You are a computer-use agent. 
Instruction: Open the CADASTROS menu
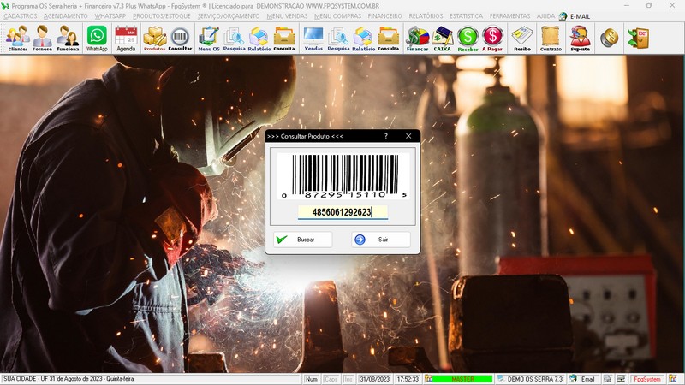pos(21,16)
